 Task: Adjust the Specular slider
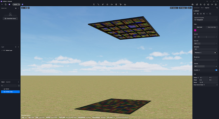[x=204, y=43]
